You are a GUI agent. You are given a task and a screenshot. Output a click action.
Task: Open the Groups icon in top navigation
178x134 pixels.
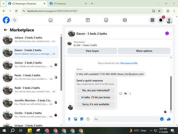tap(125, 20)
